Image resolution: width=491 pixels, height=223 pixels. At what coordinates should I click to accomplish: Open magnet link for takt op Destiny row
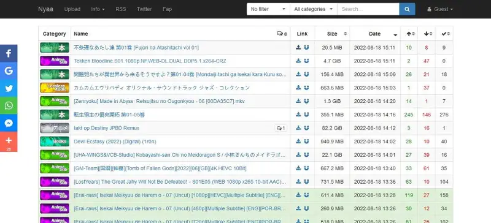306,128
